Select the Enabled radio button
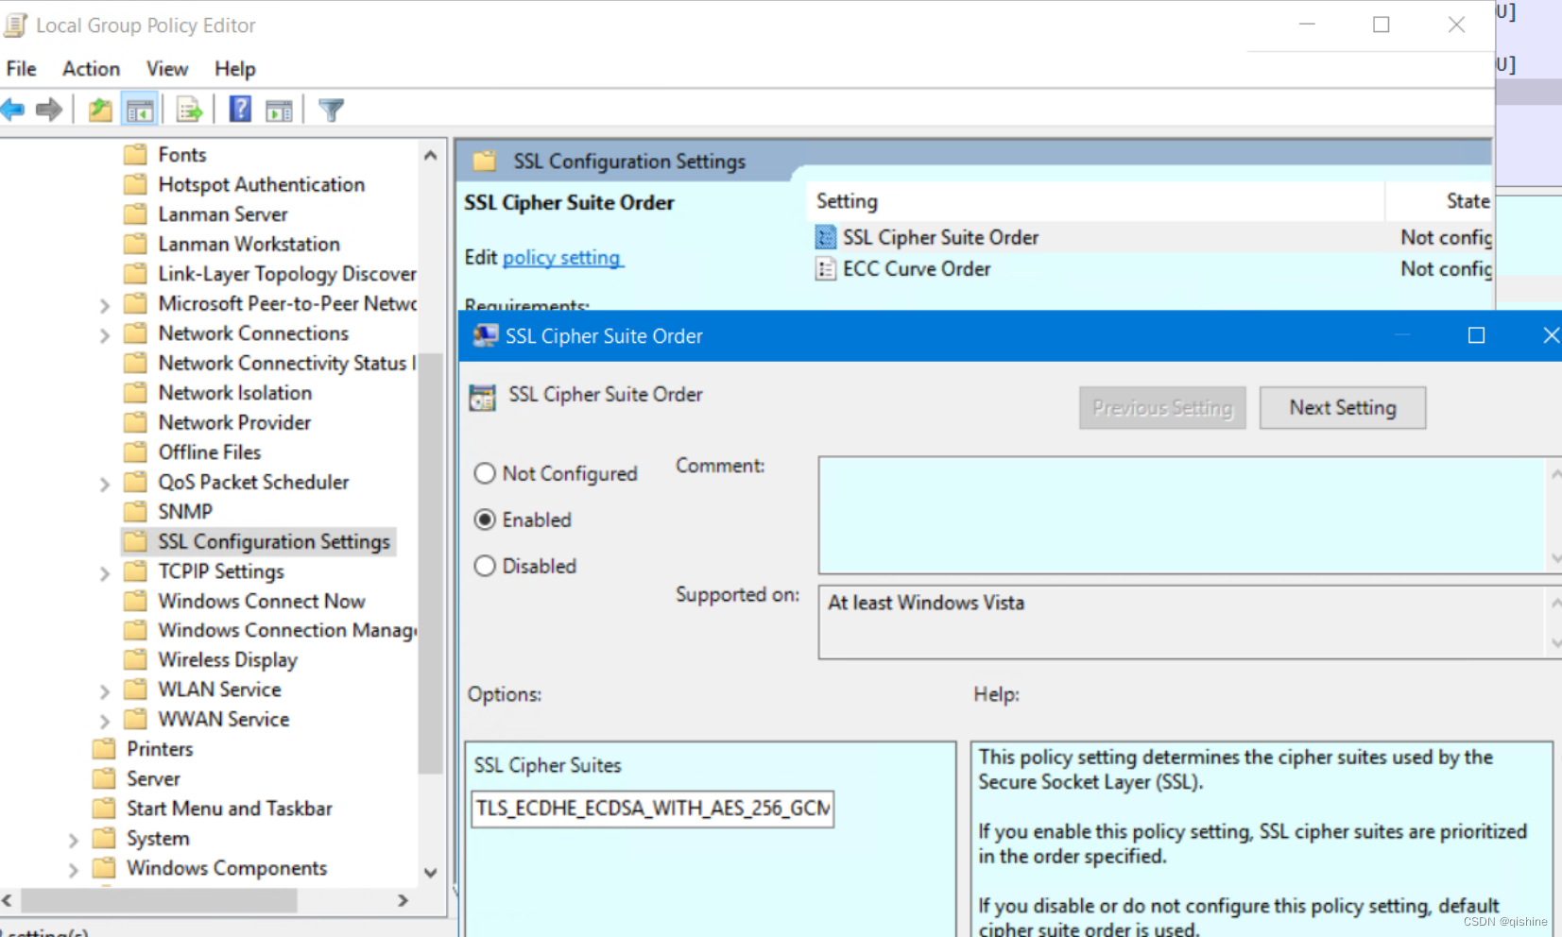 485,520
